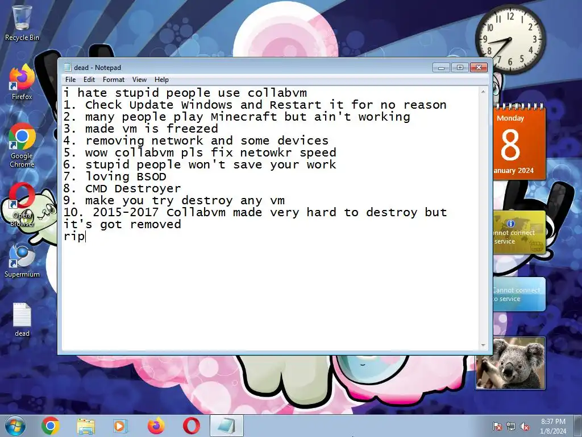
Task: Open the network status tray icon
Action: point(511,427)
